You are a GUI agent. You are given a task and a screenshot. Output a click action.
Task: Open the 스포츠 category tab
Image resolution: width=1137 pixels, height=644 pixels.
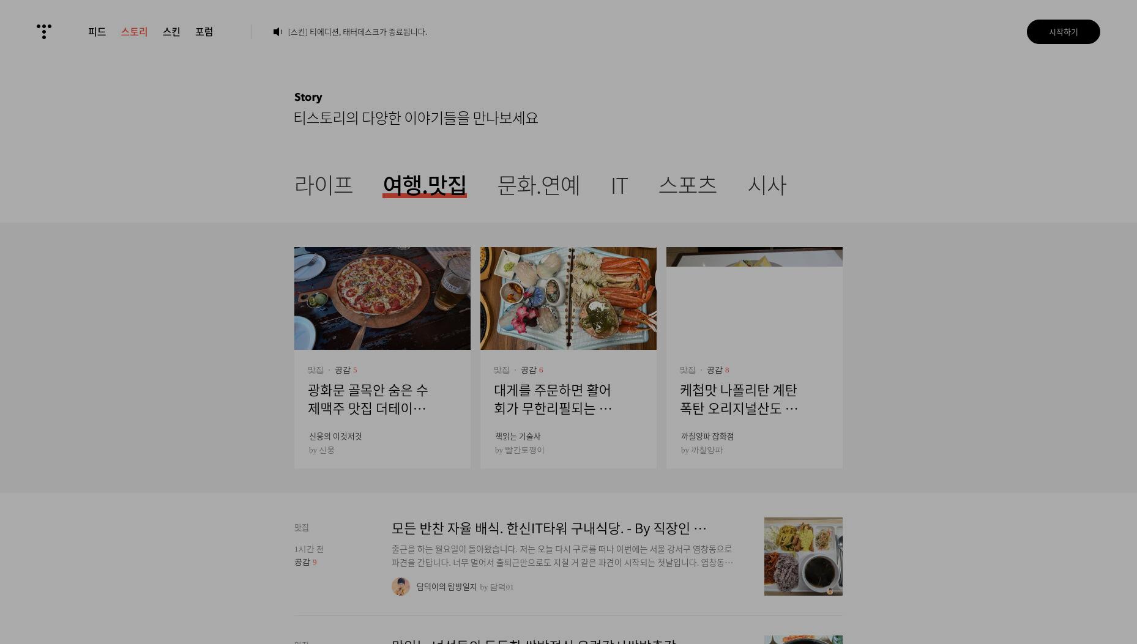[x=688, y=185]
